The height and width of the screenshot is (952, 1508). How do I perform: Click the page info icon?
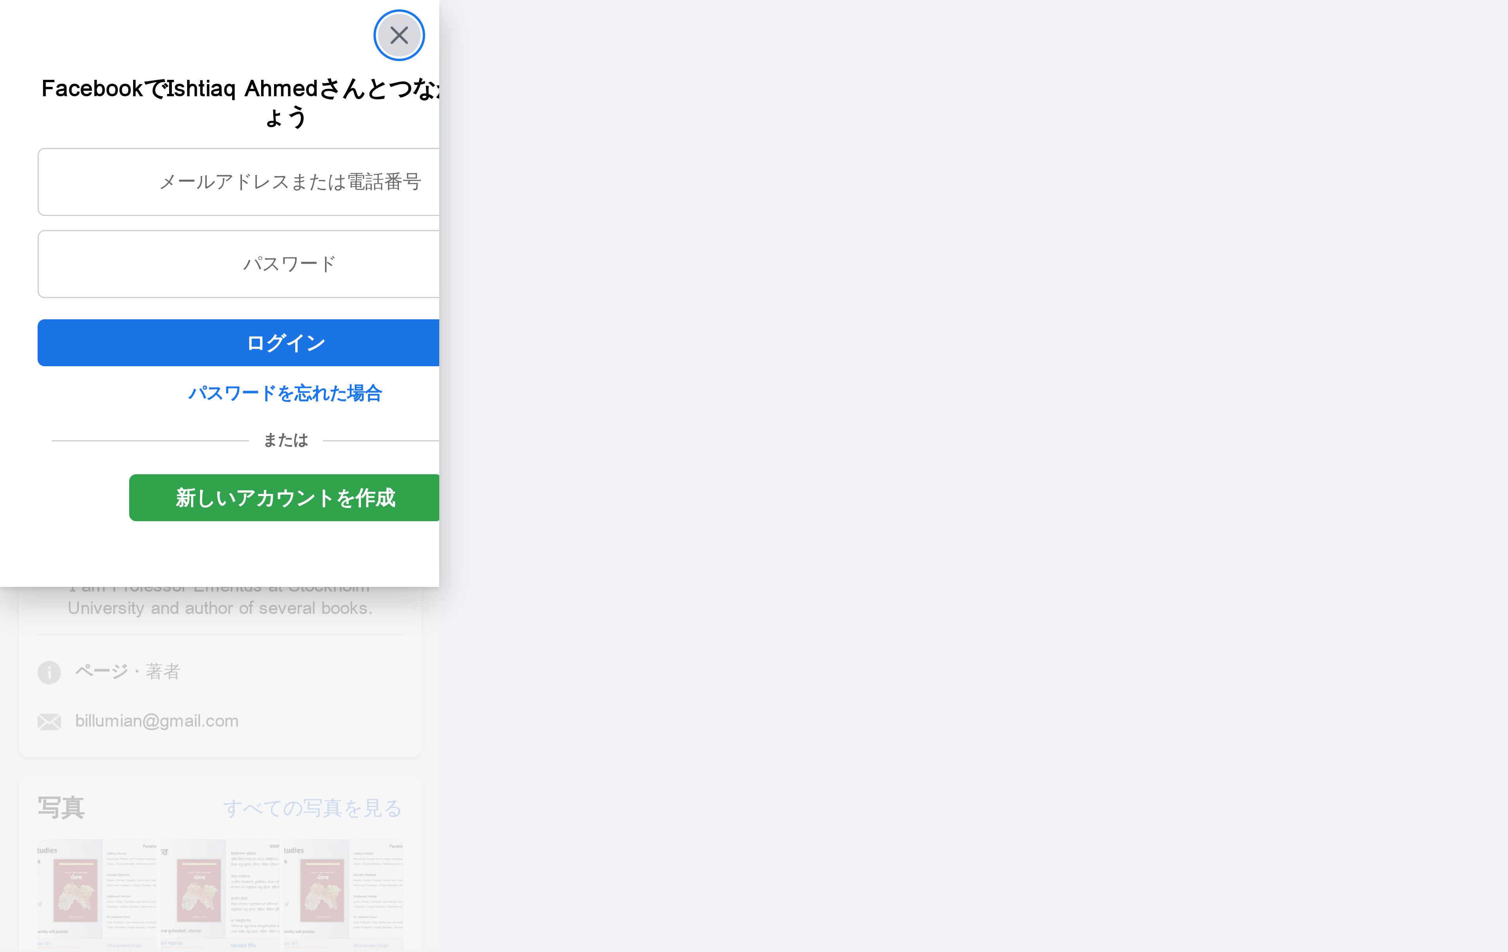49,672
